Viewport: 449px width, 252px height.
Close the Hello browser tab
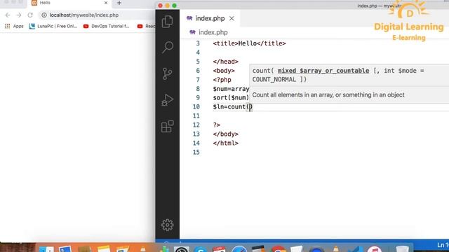pyautogui.click(x=106, y=3)
